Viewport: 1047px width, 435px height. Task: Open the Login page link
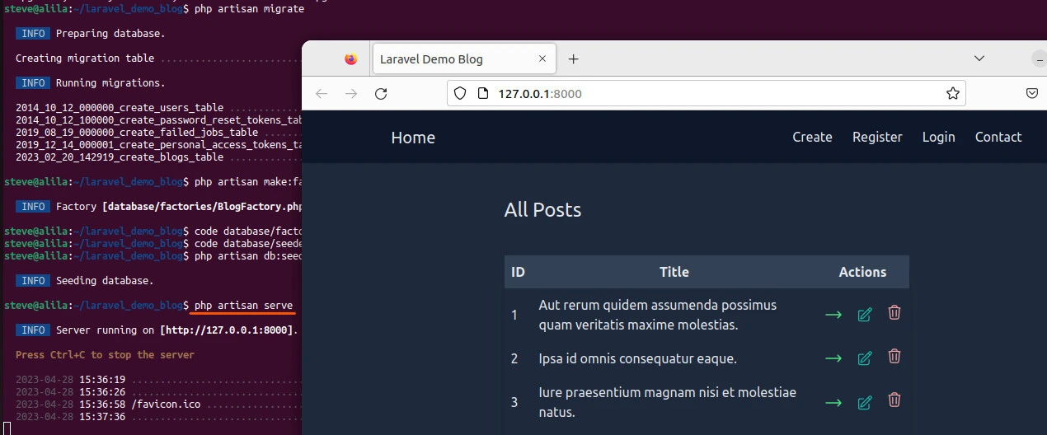(938, 137)
